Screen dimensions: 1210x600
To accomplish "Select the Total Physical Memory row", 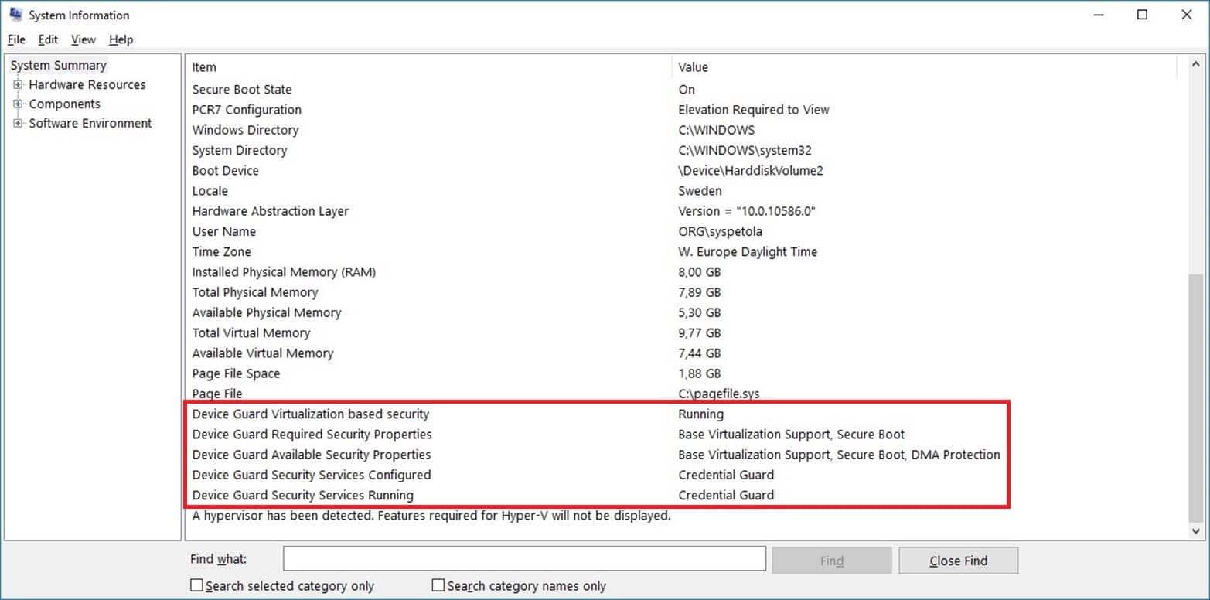I will click(x=680, y=292).
